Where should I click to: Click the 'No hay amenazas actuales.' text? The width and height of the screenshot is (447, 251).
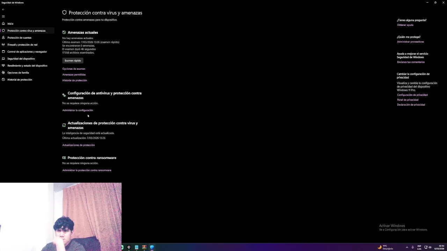tap(78, 38)
